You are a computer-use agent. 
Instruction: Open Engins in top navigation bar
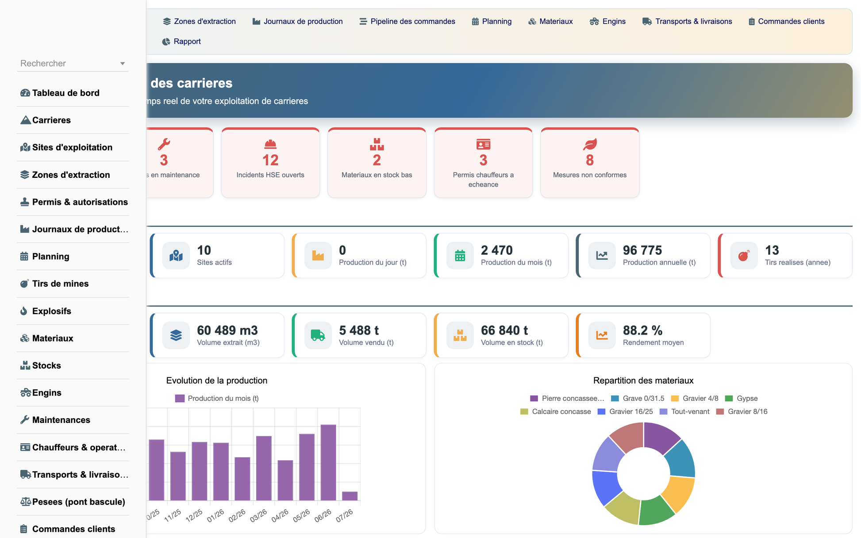pos(607,21)
